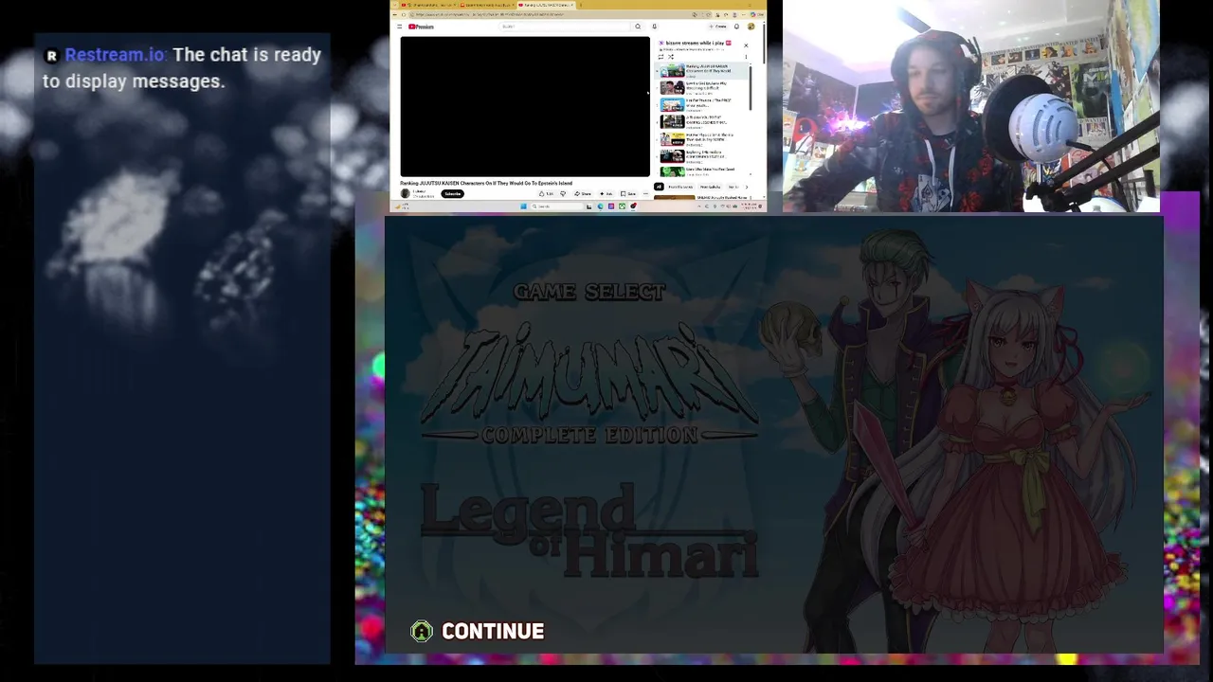Open the Xbox app on the taskbar
1213x682 pixels.
click(622, 206)
